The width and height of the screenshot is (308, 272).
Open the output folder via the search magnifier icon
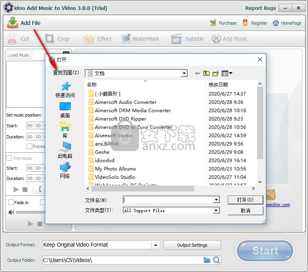click(x=217, y=260)
